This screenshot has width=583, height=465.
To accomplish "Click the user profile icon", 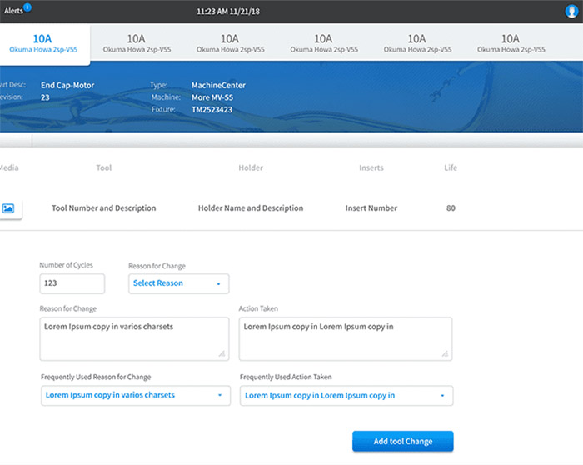I will [571, 12].
